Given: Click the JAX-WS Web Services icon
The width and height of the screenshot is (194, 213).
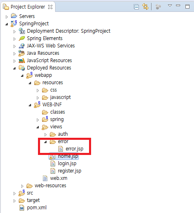Looking at the screenshot, I should point(22,46).
